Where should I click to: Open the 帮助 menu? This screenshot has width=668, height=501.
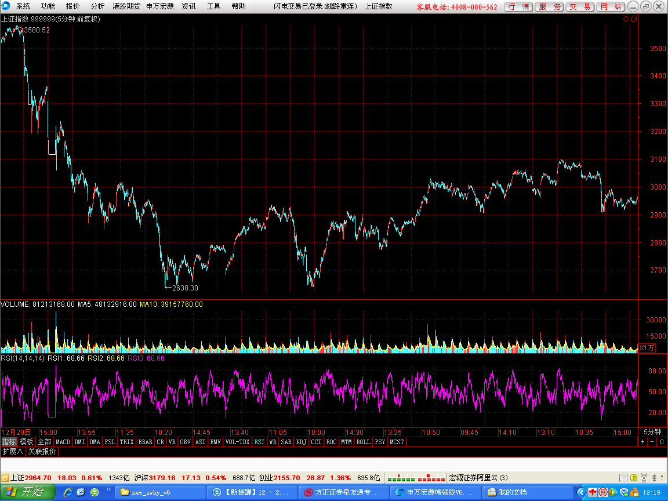coord(238,6)
